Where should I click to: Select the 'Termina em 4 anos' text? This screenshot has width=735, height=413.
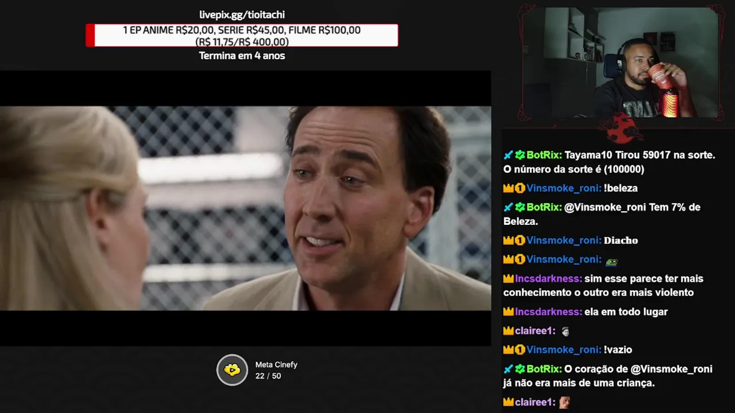[x=242, y=56]
